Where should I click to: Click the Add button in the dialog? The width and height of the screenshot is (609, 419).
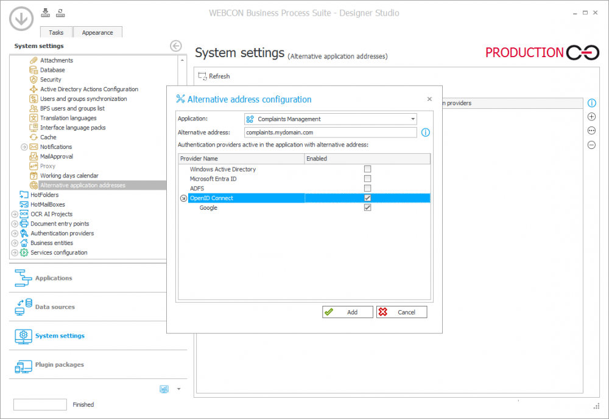coord(348,312)
